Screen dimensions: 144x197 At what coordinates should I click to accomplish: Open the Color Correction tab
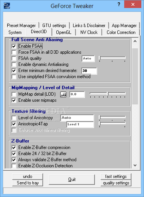point(121,32)
